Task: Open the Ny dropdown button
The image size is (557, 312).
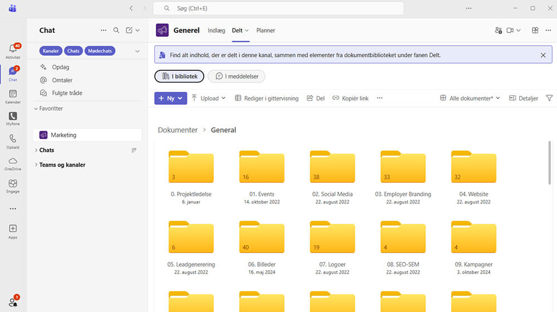Action: [x=170, y=98]
